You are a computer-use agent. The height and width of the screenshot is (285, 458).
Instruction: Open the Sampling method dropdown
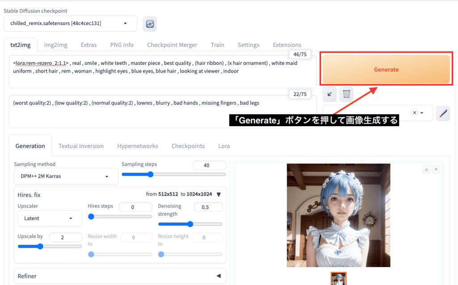66,176
